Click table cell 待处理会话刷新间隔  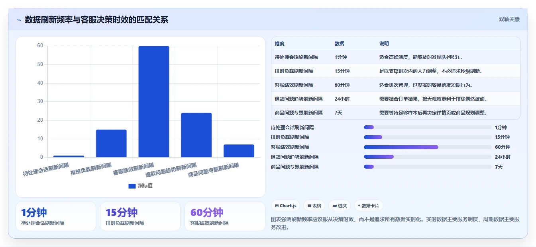coord(296,57)
